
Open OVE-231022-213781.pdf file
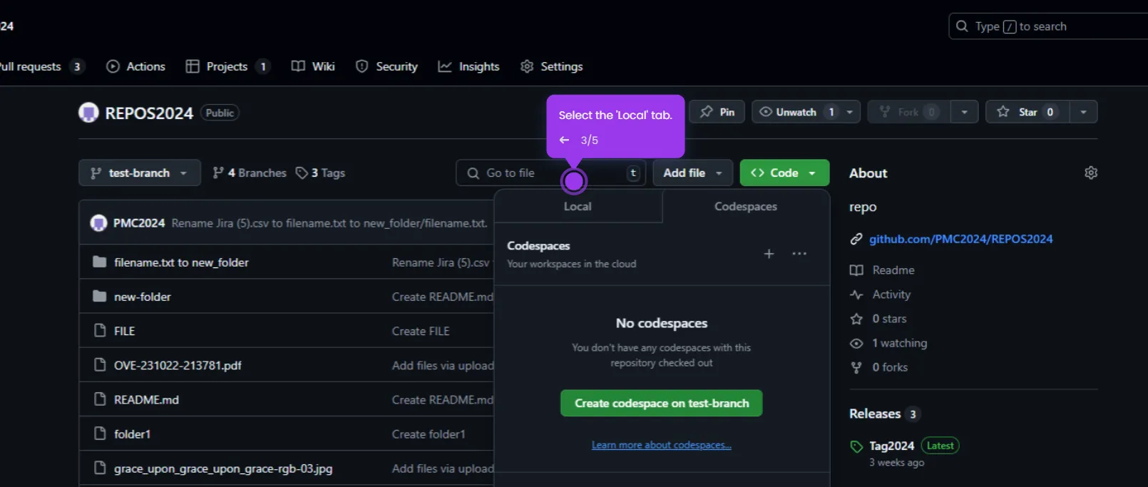pyautogui.click(x=178, y=365)
